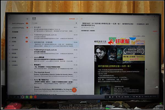Viewport: 165px width, 110px height.
Task: Click the battery 100% indicator in tray
Action: click(x=126, y=97)
